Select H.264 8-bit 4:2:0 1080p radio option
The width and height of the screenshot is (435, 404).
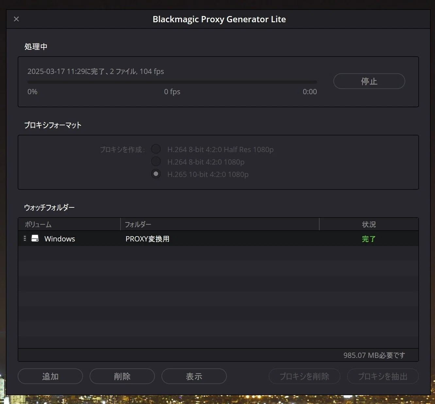point(156,162)
